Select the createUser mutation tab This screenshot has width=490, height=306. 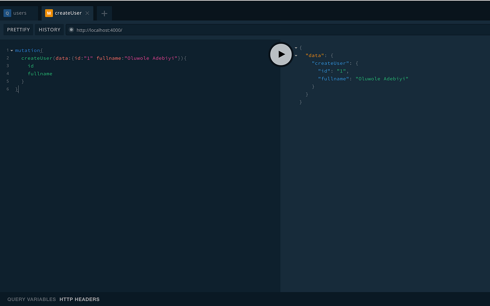67,13
